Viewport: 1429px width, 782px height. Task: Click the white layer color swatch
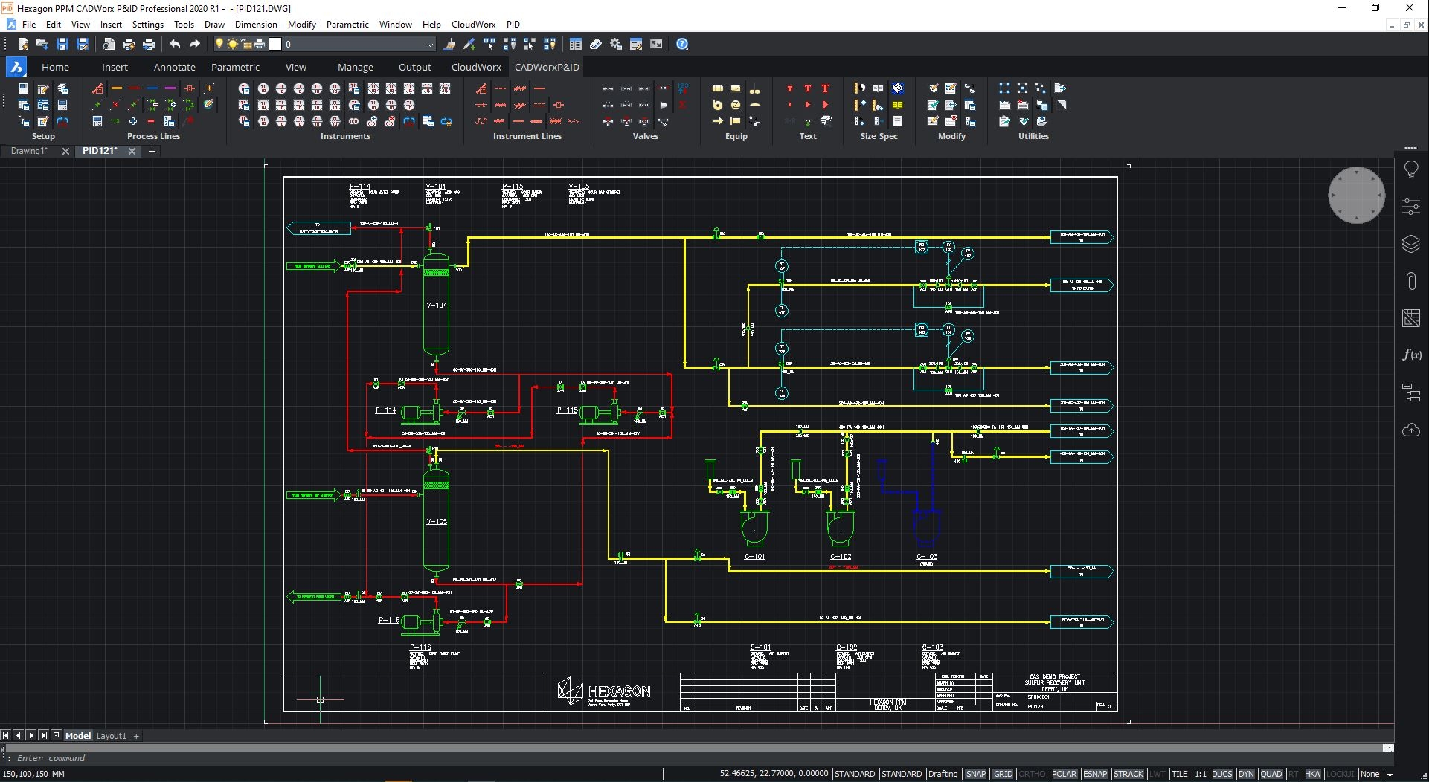(275, 45)
